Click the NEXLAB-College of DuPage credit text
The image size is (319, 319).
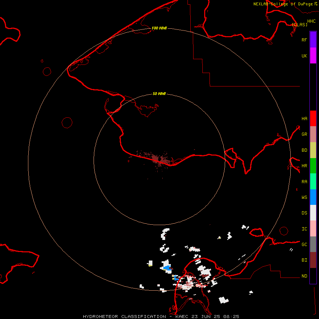[x=283, y=4]
